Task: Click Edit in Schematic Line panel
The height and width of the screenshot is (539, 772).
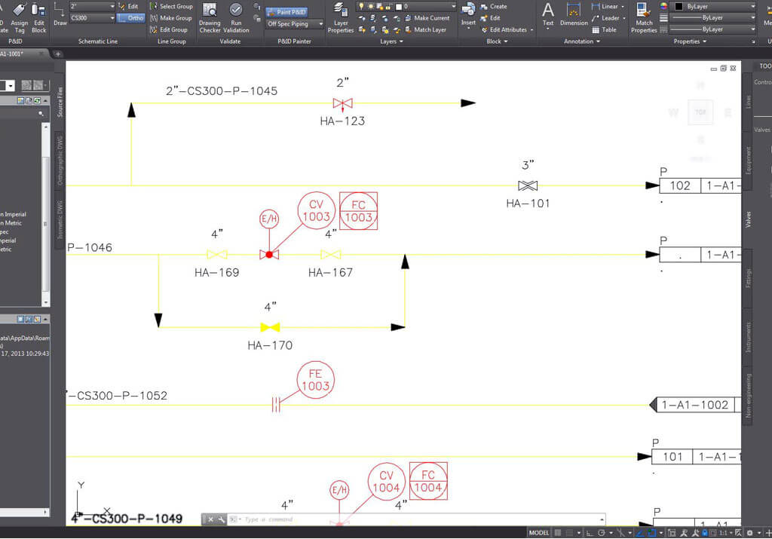Action: click(128, 6)
